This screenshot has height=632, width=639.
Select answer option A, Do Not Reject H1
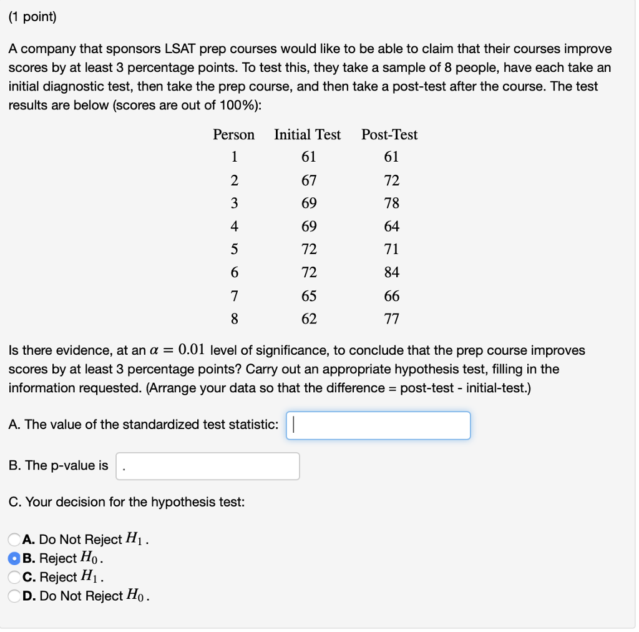[14, 540]
